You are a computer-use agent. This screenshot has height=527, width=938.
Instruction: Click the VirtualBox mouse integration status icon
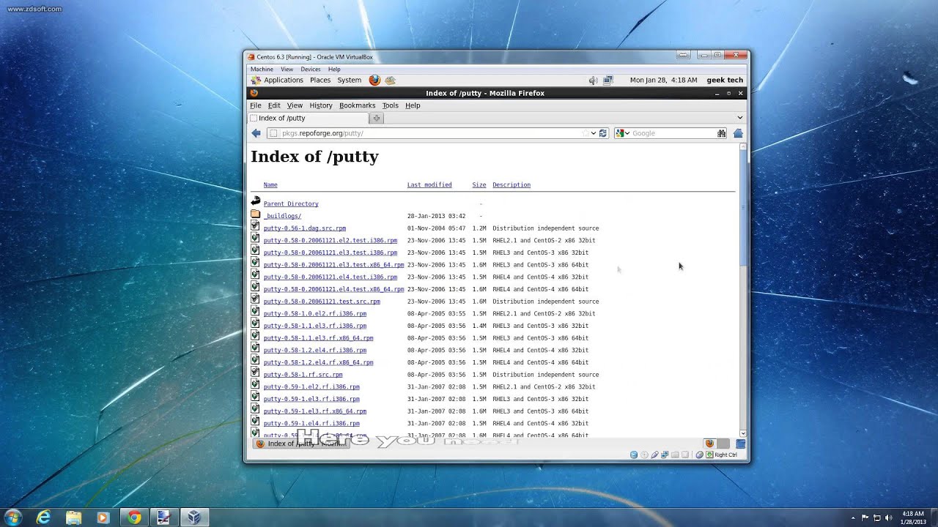(700, 455)
